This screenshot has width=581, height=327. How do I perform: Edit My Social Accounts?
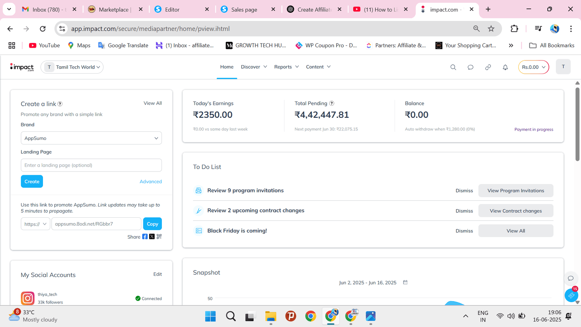pyautogui.click(x=158, y=274)
